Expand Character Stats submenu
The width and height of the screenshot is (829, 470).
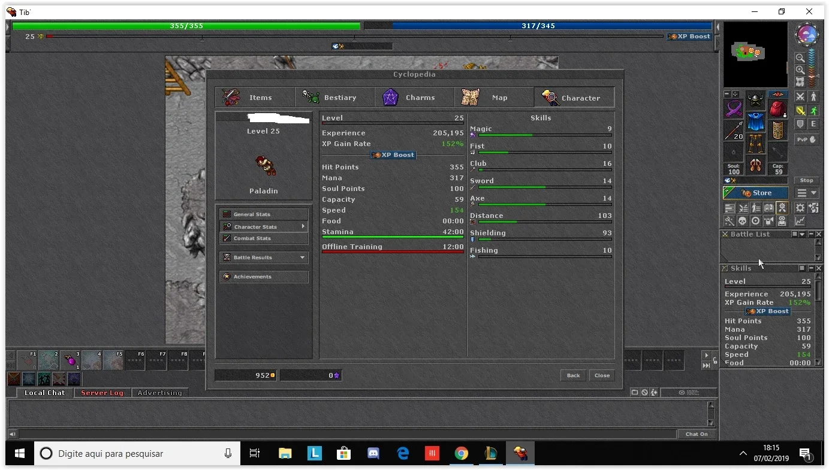pyautogui.click(x=264, y=227)
